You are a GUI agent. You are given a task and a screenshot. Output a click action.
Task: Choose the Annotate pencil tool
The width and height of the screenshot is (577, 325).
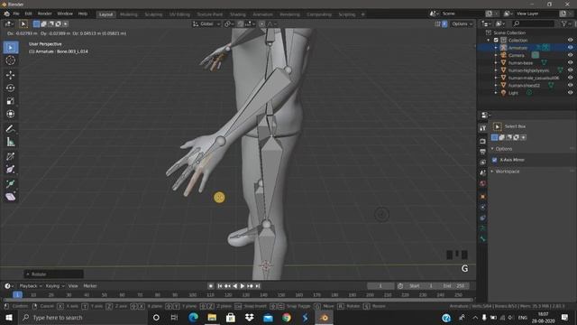coord(10,128)
